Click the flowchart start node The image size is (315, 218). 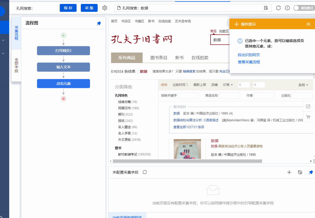click(x=63, y=35)
